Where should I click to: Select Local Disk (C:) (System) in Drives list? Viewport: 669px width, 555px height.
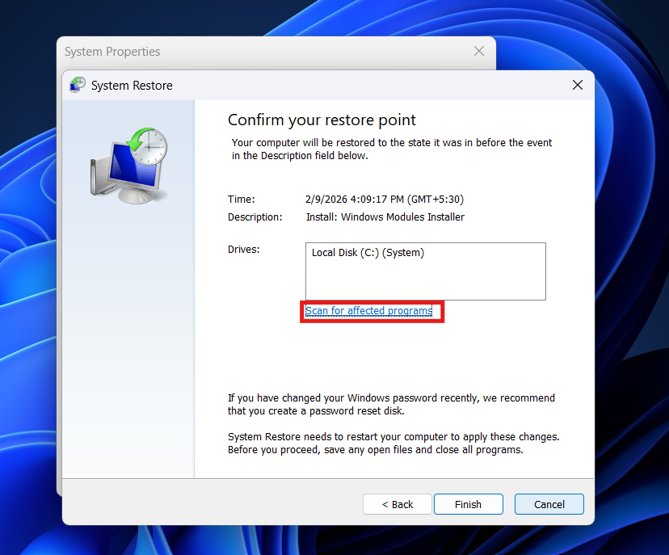pyautogui.click(x=368, y=253)
